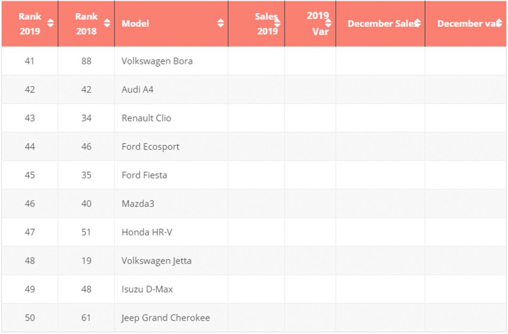Click the 2019 Var sort arrows
The height and width of the screenshot is (334, 508).
coord(328,23)
